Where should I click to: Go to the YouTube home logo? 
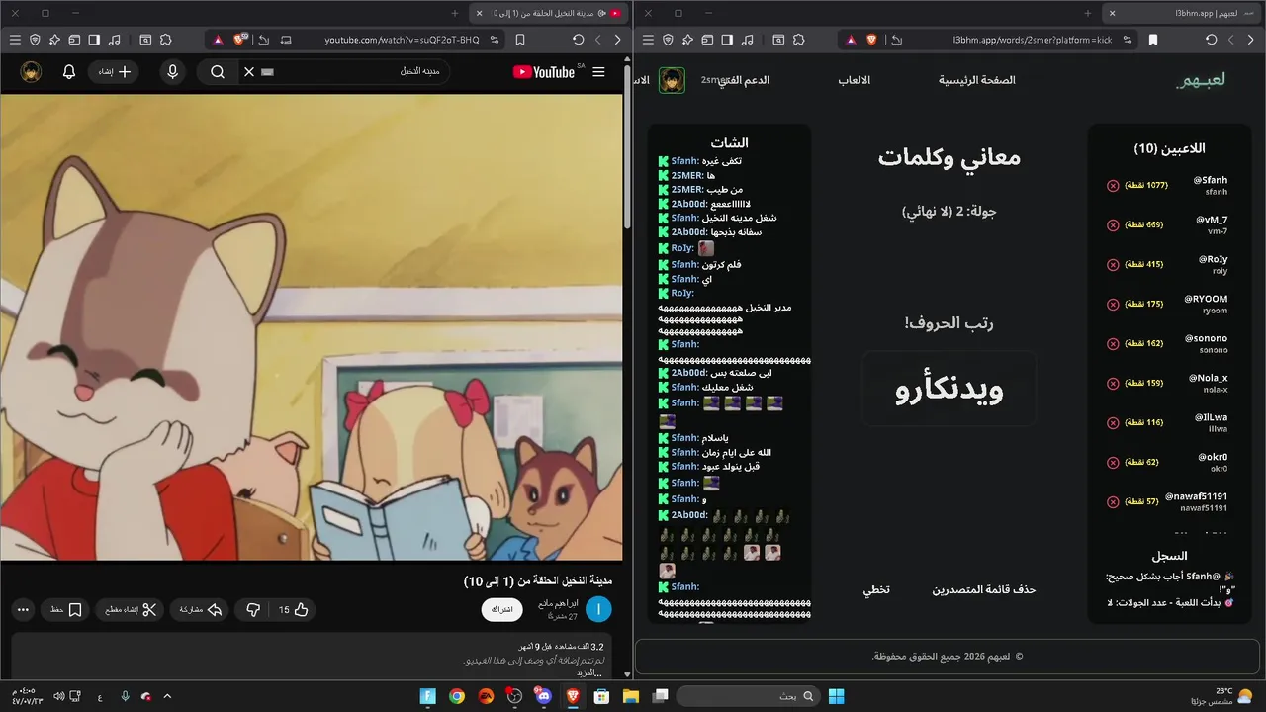click(544, 72)
